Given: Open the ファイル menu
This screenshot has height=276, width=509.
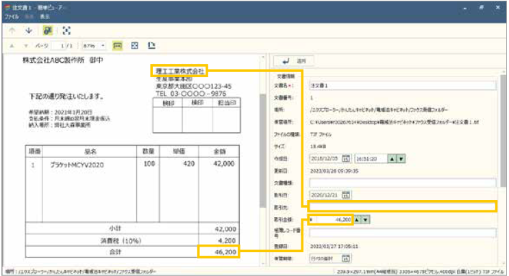Looking at the screenshot, I should pyautogui.click(x=12, y=15).
